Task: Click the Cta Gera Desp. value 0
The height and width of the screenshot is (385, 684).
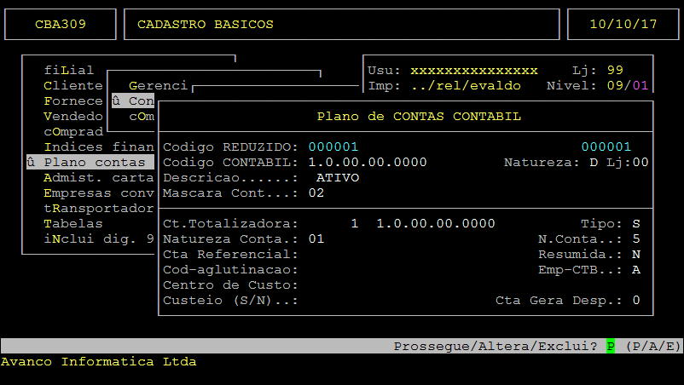Action: 636,300
